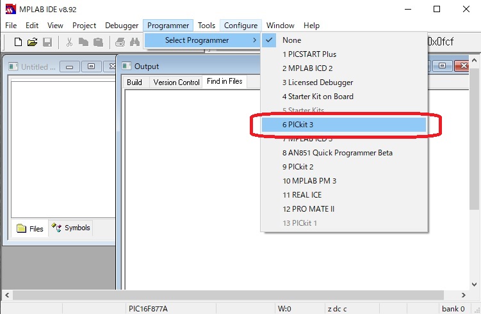This screenshot has width=481, height=314.
Task: Click the Cut scissors icon
Action: tap(69, 42)
